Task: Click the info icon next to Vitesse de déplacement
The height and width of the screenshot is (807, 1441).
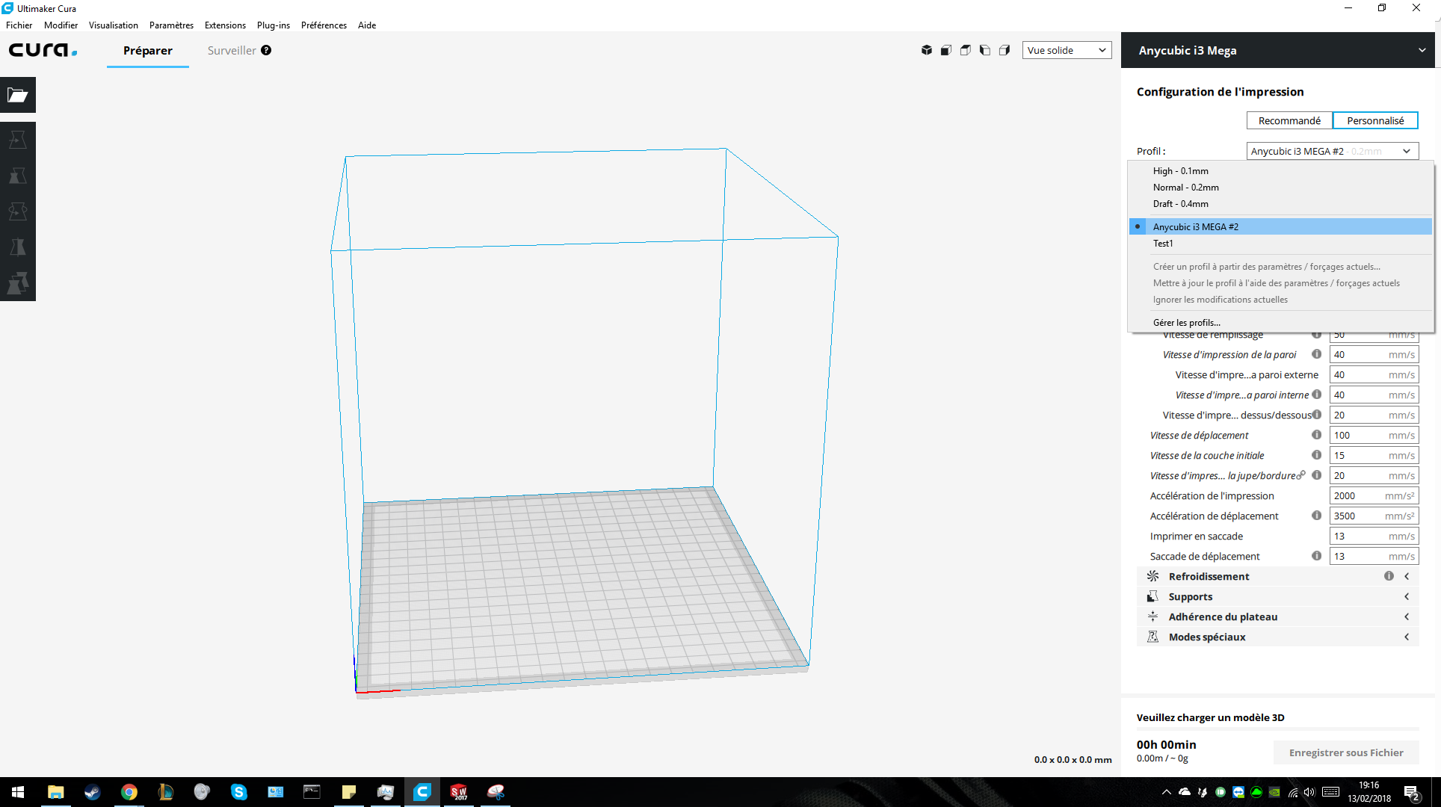Action: pyautogui.click(x=1316, y=435)
